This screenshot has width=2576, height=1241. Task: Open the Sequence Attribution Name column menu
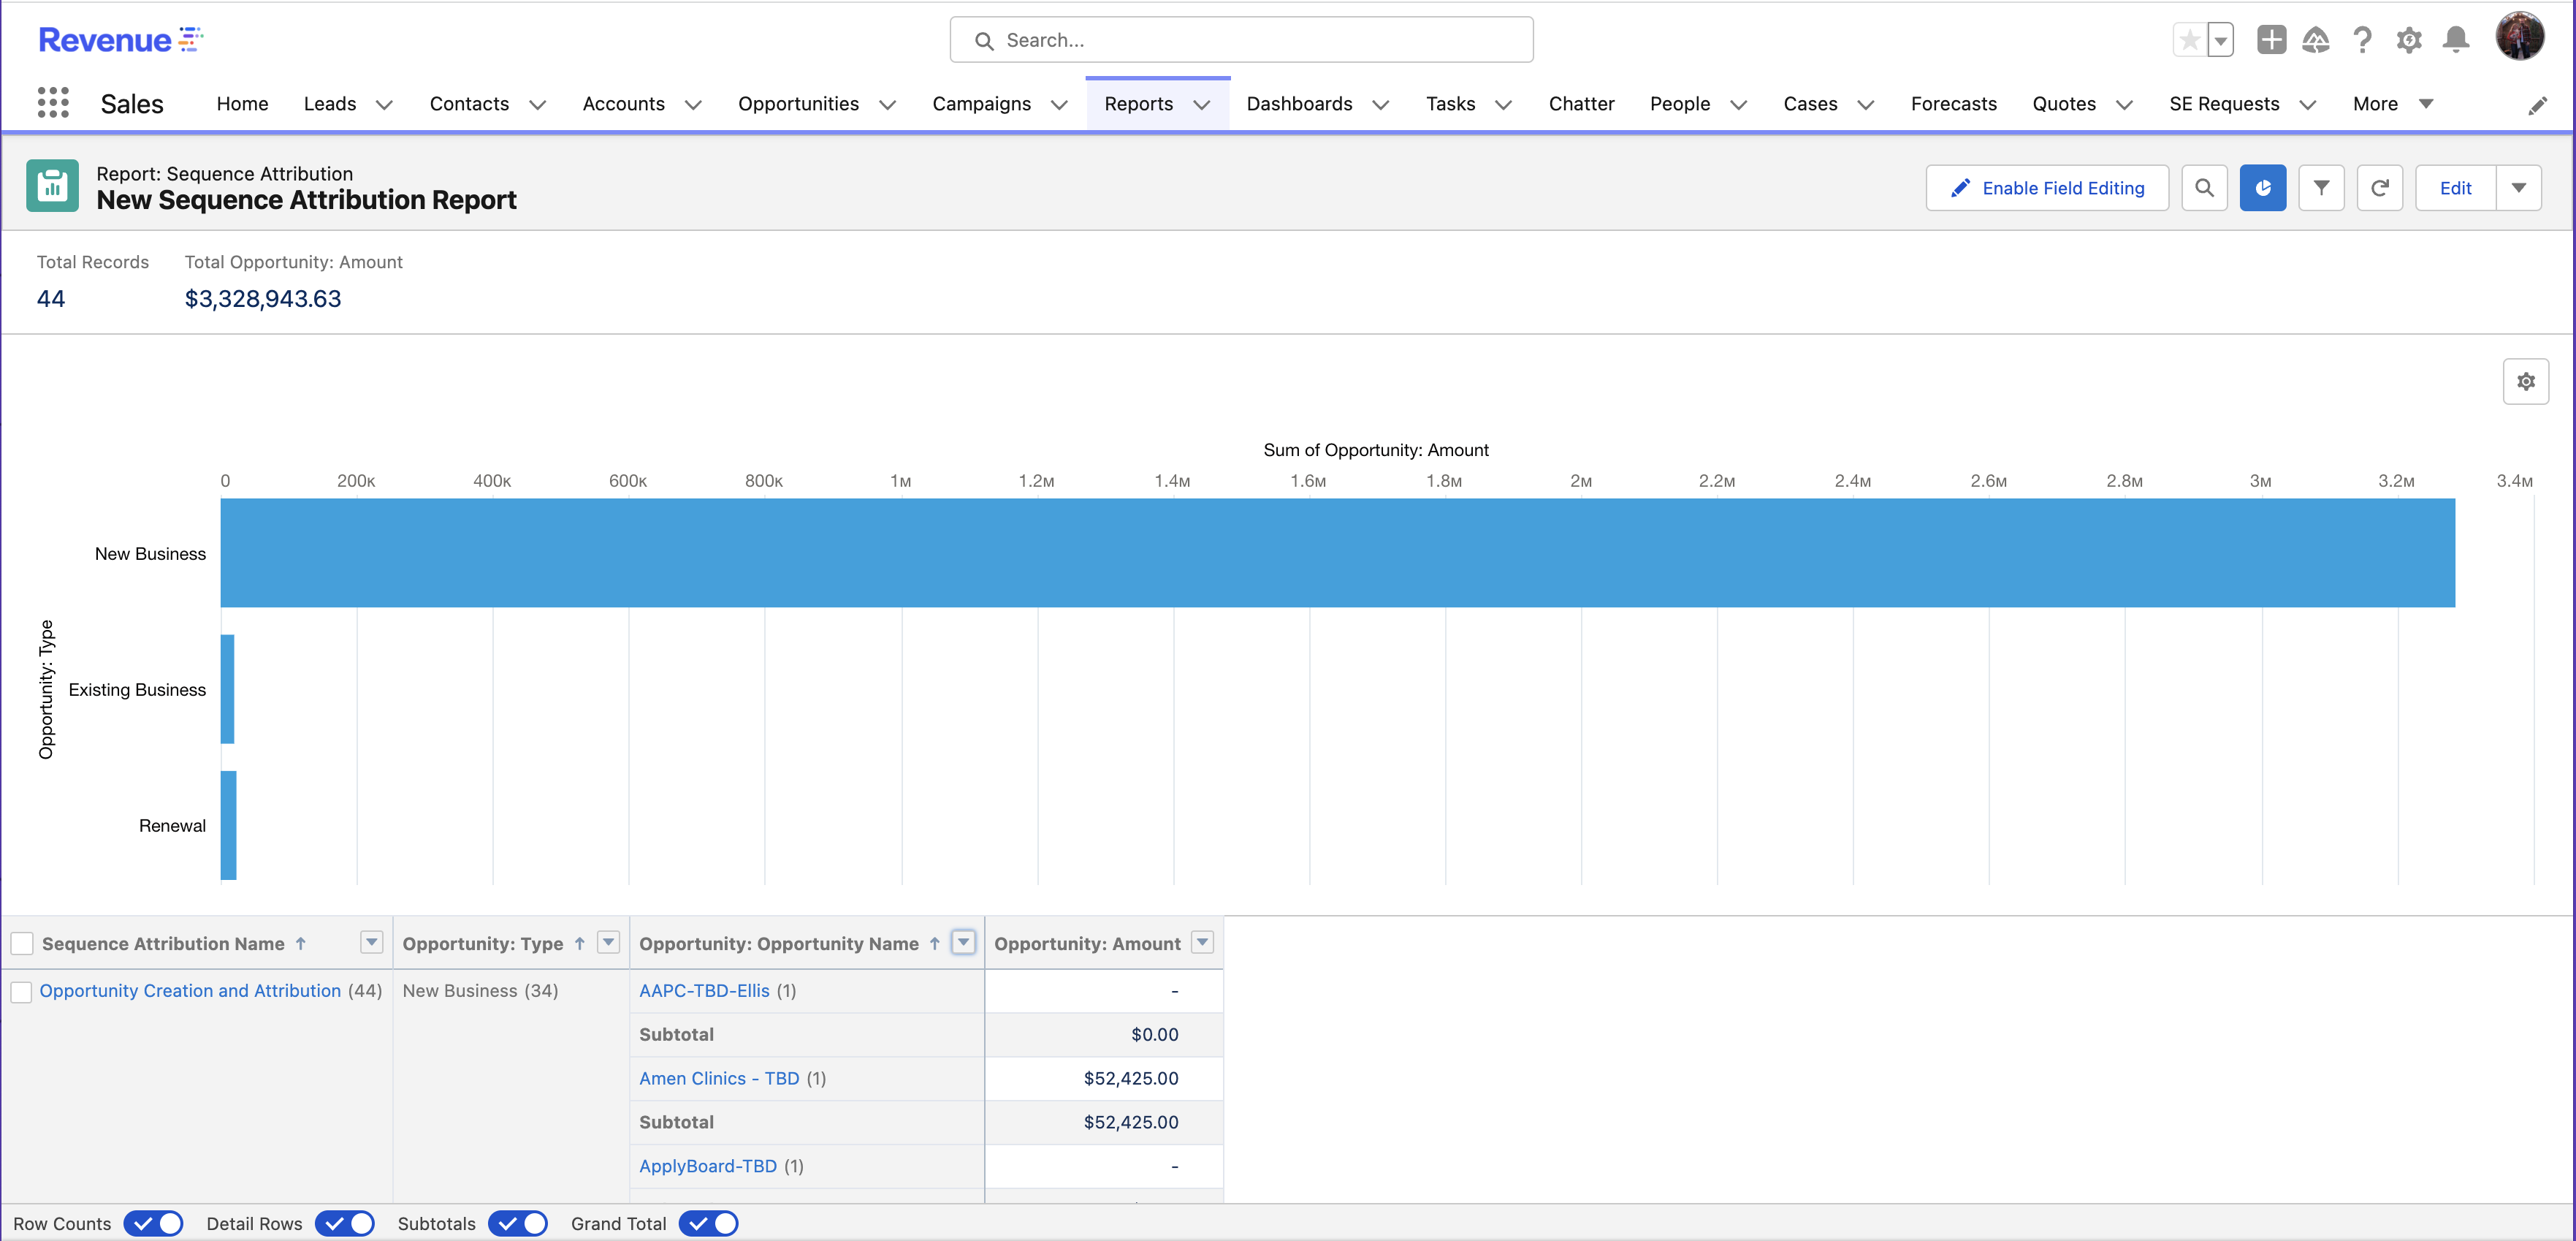pyautogui.click(x=371, y=942)
